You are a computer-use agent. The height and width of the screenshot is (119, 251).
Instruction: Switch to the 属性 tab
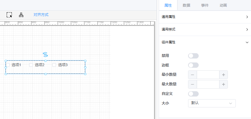168,5
